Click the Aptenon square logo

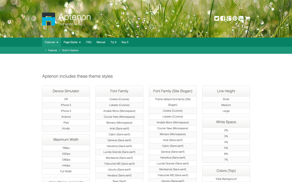pos(49,19)
